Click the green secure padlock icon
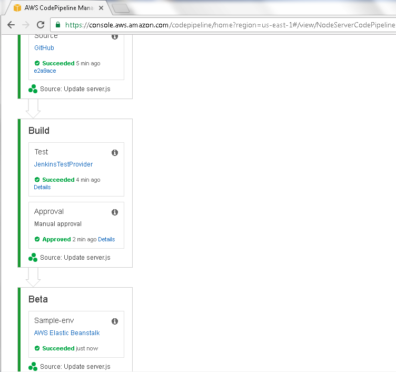 (58, 25)
